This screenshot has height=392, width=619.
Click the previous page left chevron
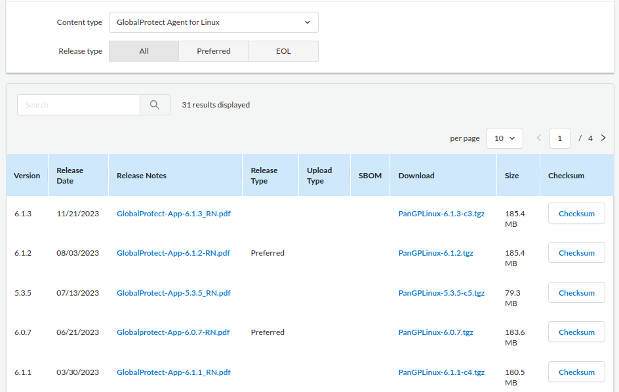[539, 138]
